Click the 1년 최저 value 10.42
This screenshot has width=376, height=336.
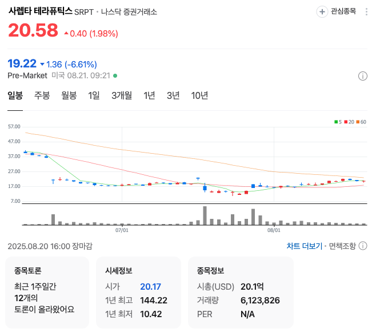(x=151, y=314)
